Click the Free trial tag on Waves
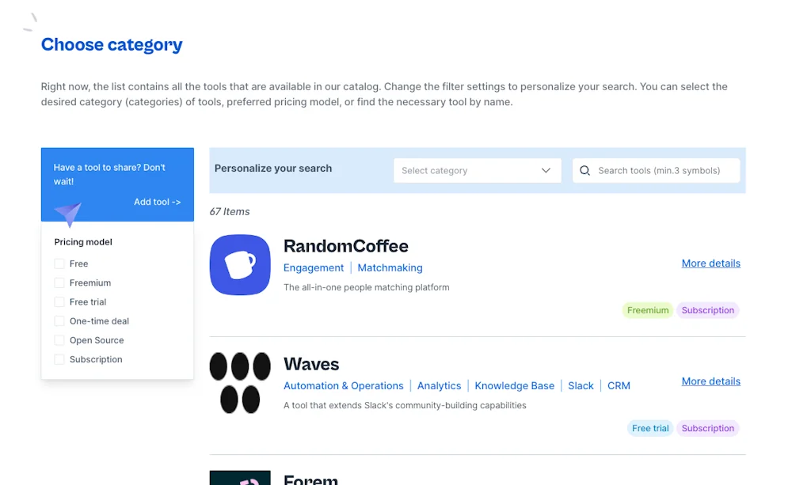811x485 pixels. click(650, 428)
